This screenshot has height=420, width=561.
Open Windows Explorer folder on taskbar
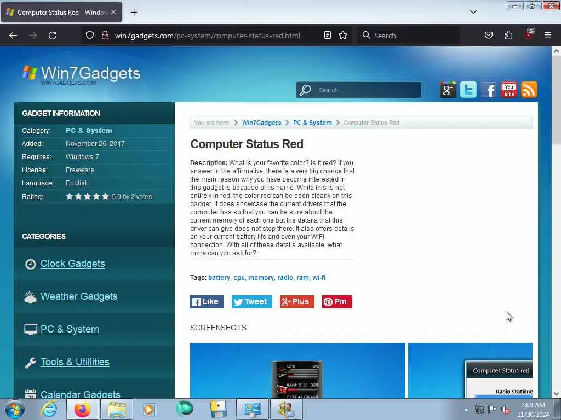pos(117,409)
